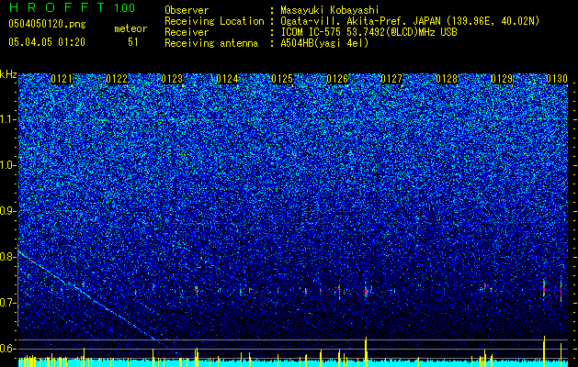The image size is (578, 367).
Task: Click the red meteor echo just before 0130
Action: (544, 289)
